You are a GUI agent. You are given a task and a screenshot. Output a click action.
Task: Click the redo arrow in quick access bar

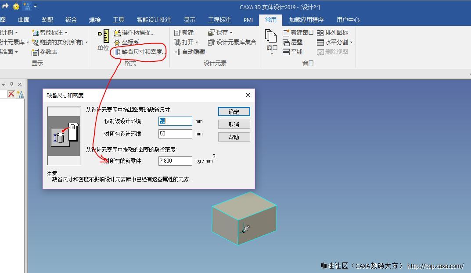5,6
